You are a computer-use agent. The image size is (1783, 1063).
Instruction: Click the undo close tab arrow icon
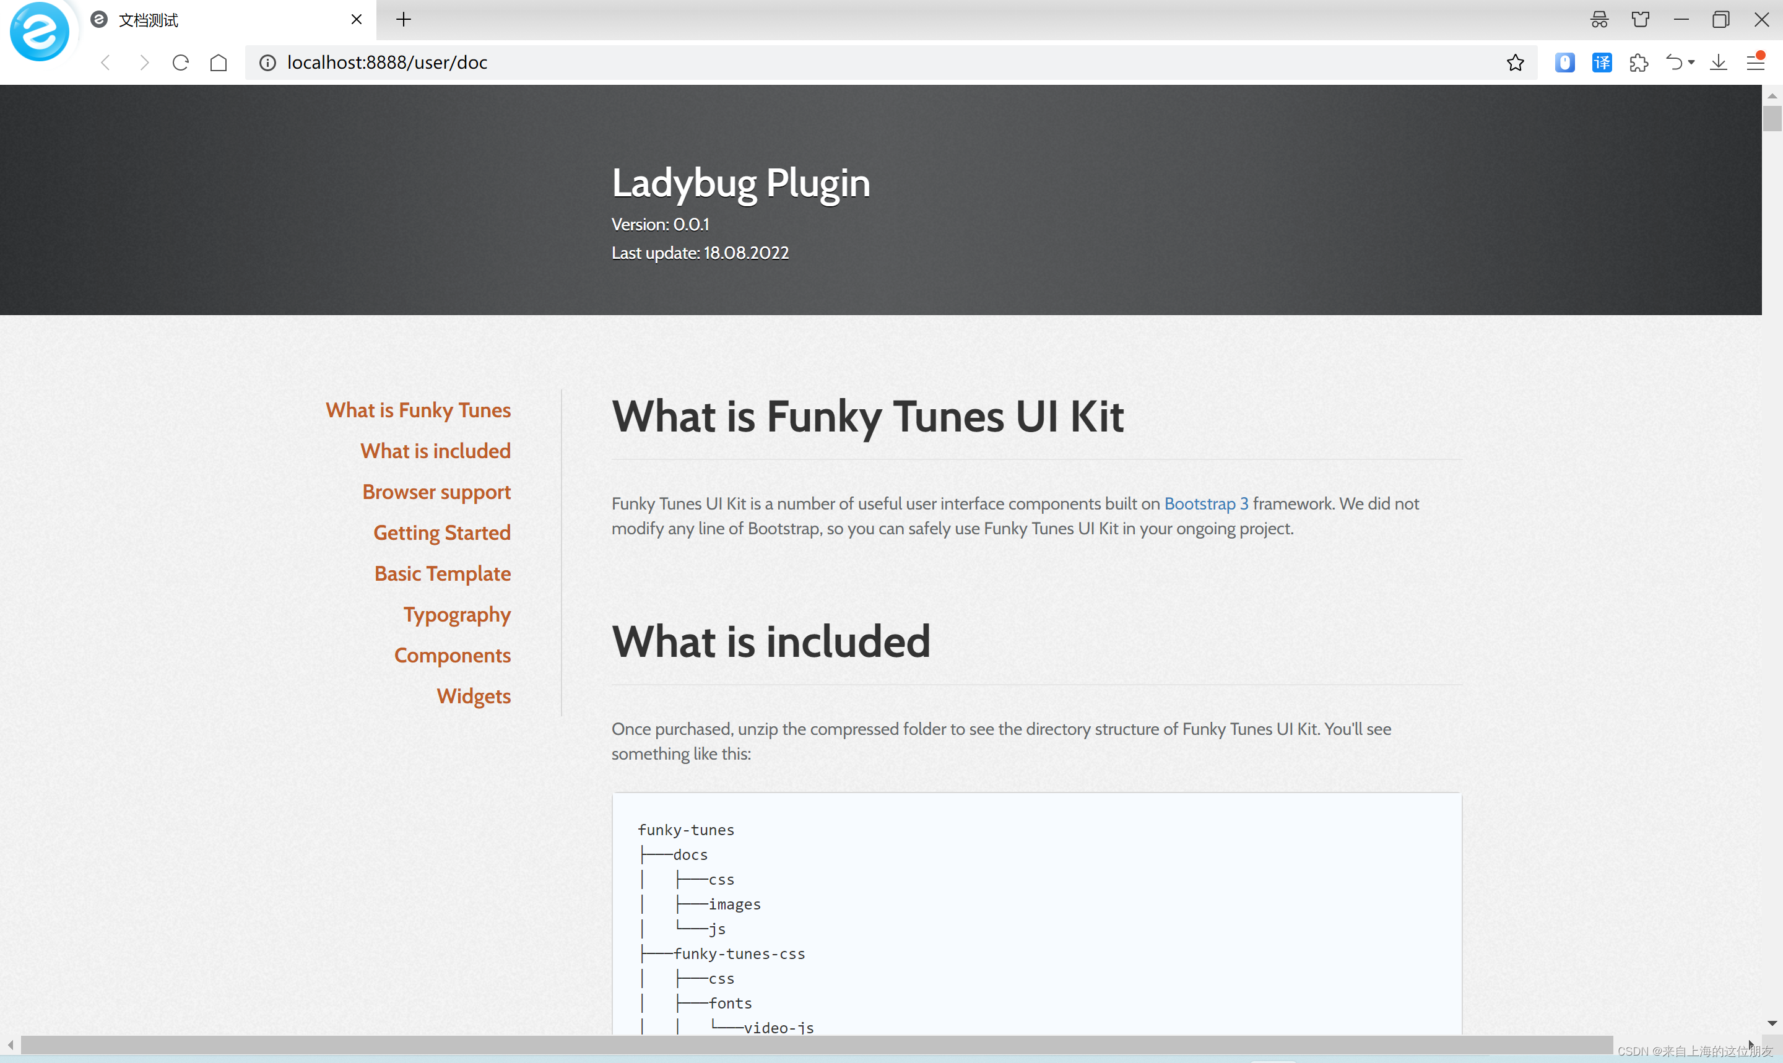pyautogui.click(x=1673, y=63)
